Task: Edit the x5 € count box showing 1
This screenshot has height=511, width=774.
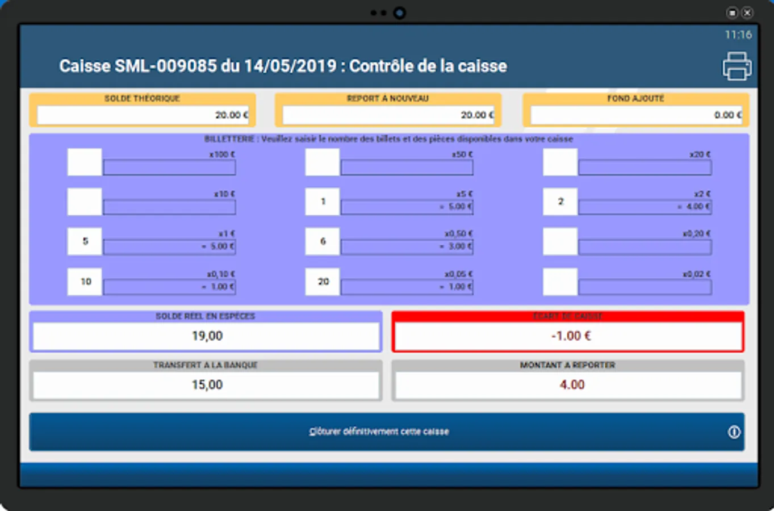Action: point(323,202)
